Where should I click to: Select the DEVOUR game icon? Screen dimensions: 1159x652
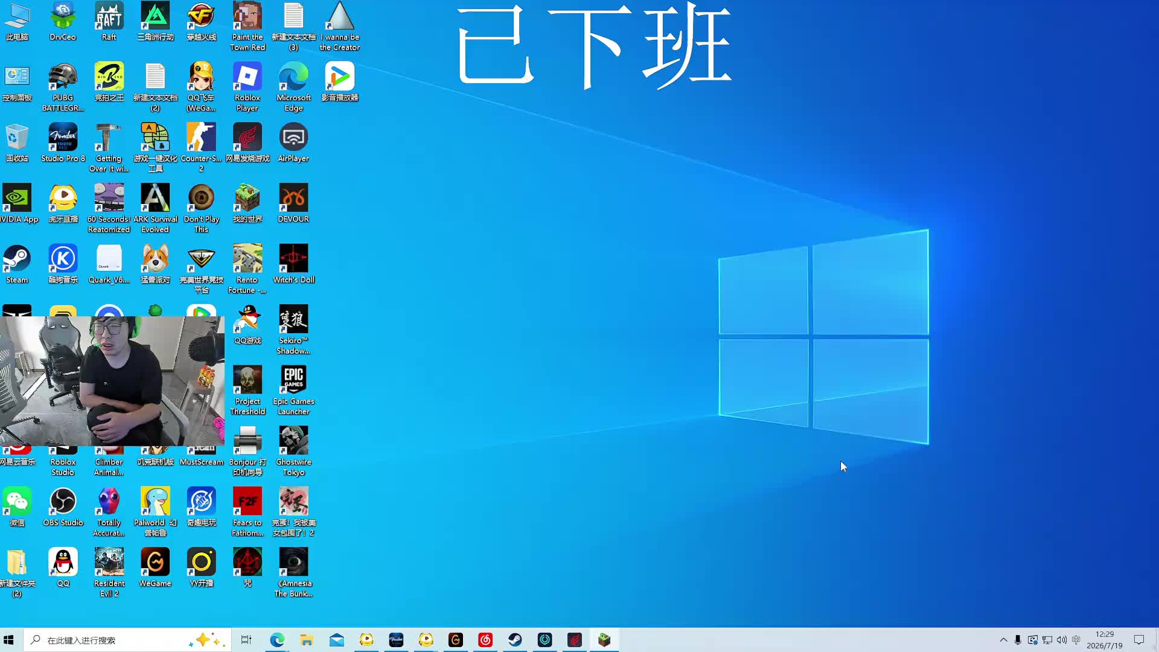[293, 203]
